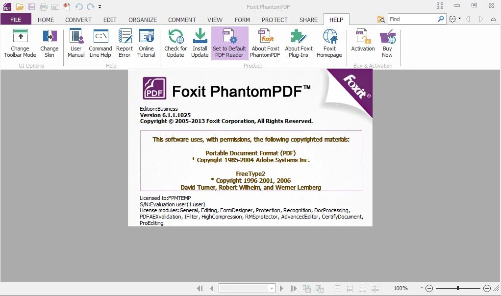
Task: Click the Save icon in quick access toolbar
Action: pos(32,6)
